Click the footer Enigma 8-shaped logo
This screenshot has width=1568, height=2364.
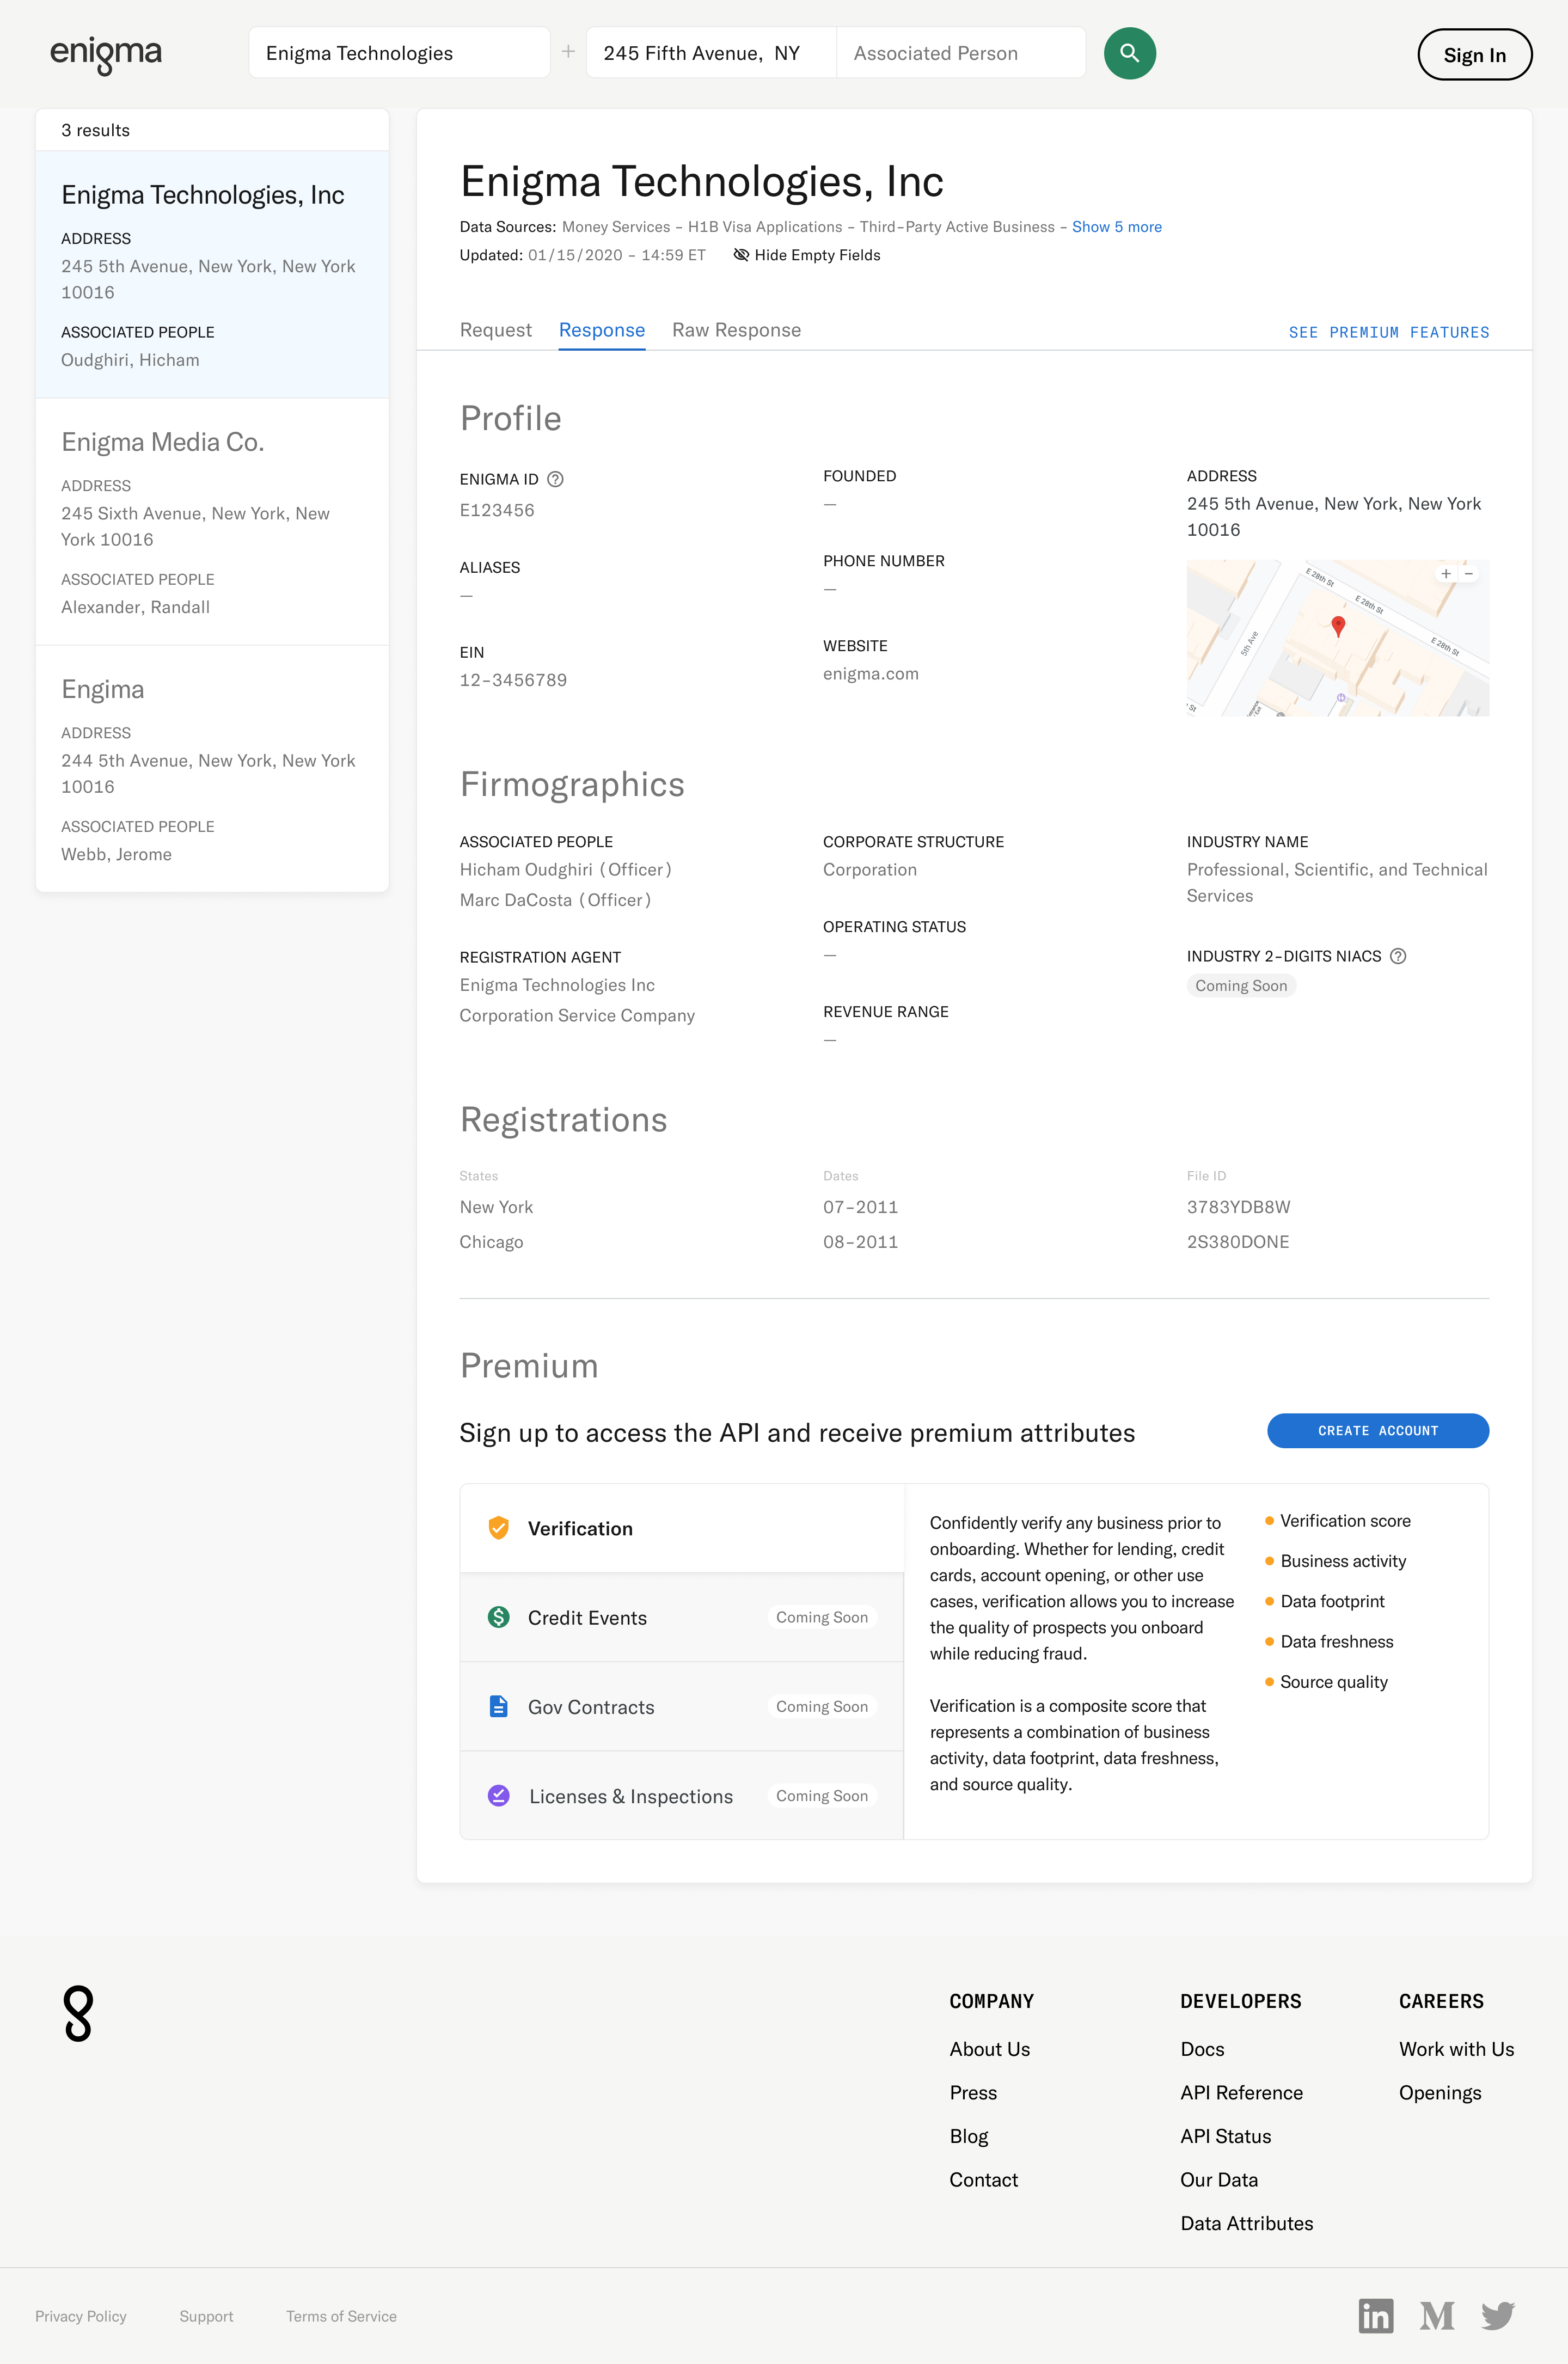pos(78,2014)
